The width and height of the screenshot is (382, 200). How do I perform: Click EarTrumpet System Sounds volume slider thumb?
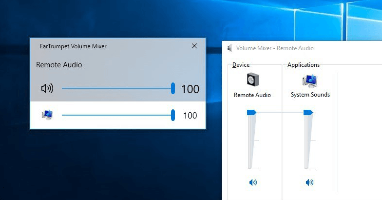(x=173, y=115)
